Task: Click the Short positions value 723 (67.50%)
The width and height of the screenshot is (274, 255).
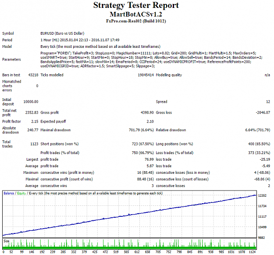Action: point(143,144)
